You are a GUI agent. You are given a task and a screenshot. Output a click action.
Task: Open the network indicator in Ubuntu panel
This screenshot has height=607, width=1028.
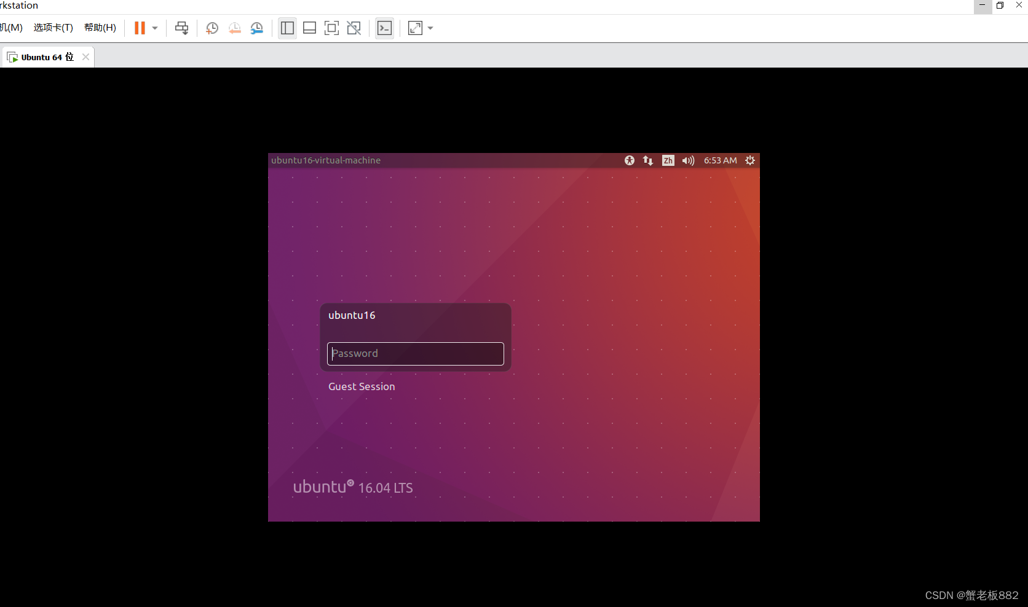tap(648, 160)
